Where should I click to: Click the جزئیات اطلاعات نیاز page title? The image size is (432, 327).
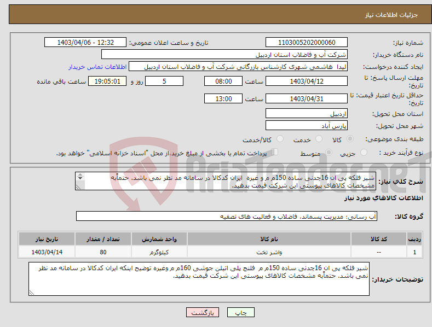pyautogui.click(x=391, y=15)
